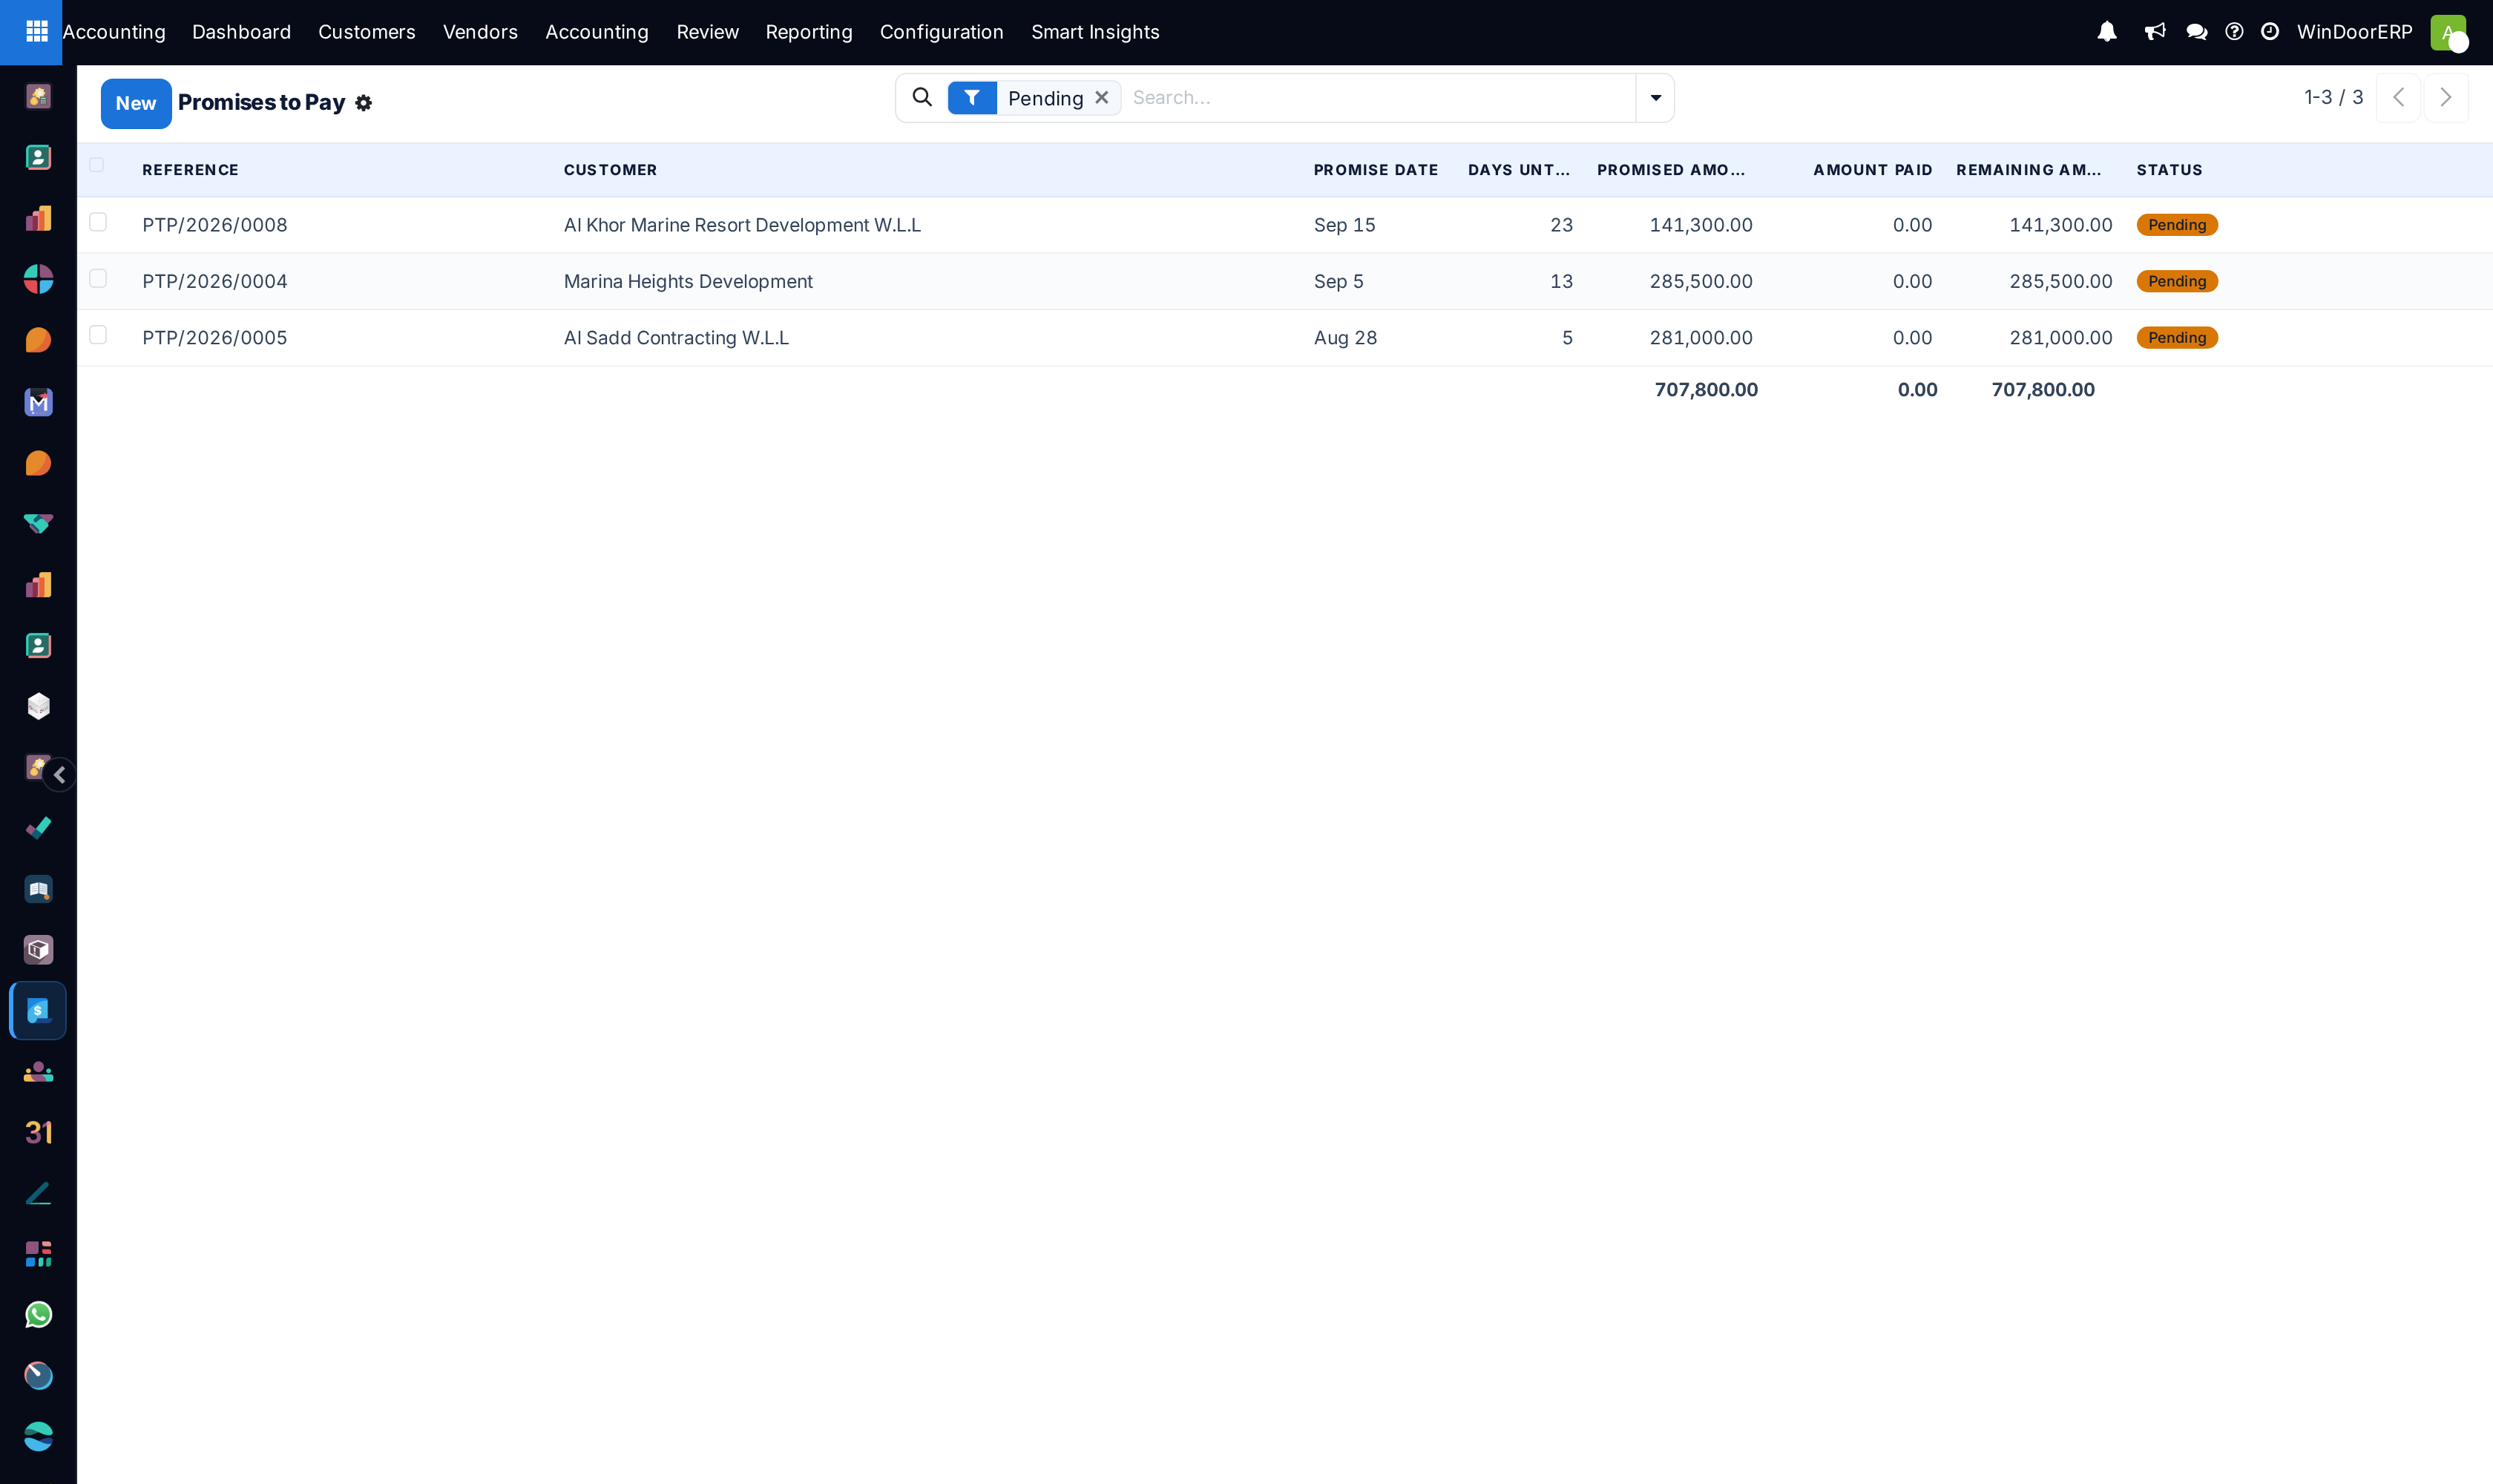The height and width of the screenshot is (1484, 2493).
Task: Open the white cube app
Action: pyautogui.click(x=38, y=707)
